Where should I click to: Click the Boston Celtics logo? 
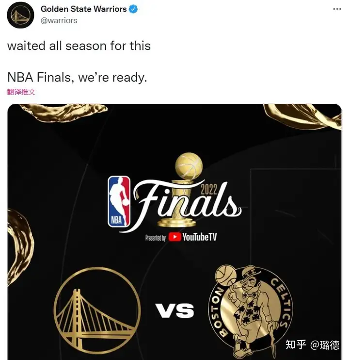point(250,311)
